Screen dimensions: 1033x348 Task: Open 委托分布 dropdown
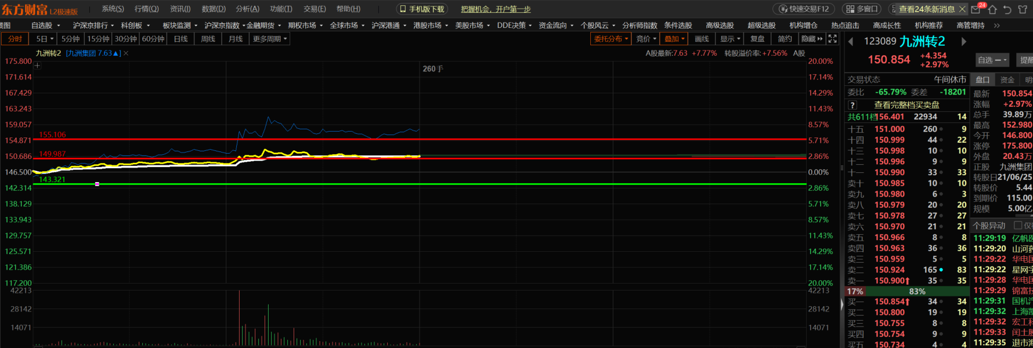(611, 39)
